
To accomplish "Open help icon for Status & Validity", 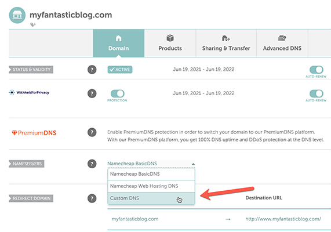I will click(92, 70).
